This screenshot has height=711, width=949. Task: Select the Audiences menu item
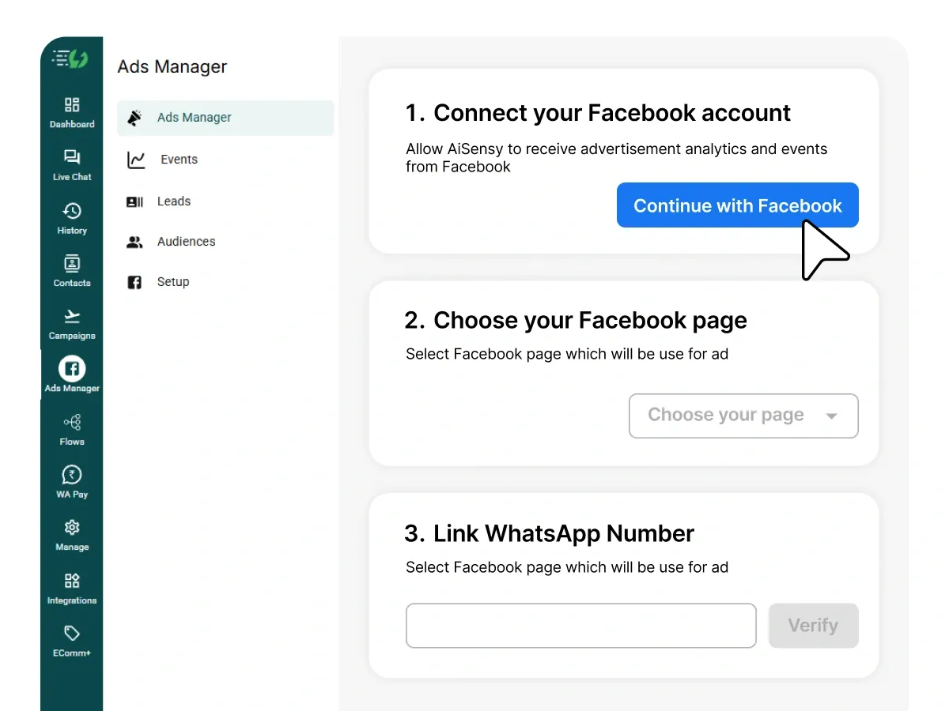[186, 242]
